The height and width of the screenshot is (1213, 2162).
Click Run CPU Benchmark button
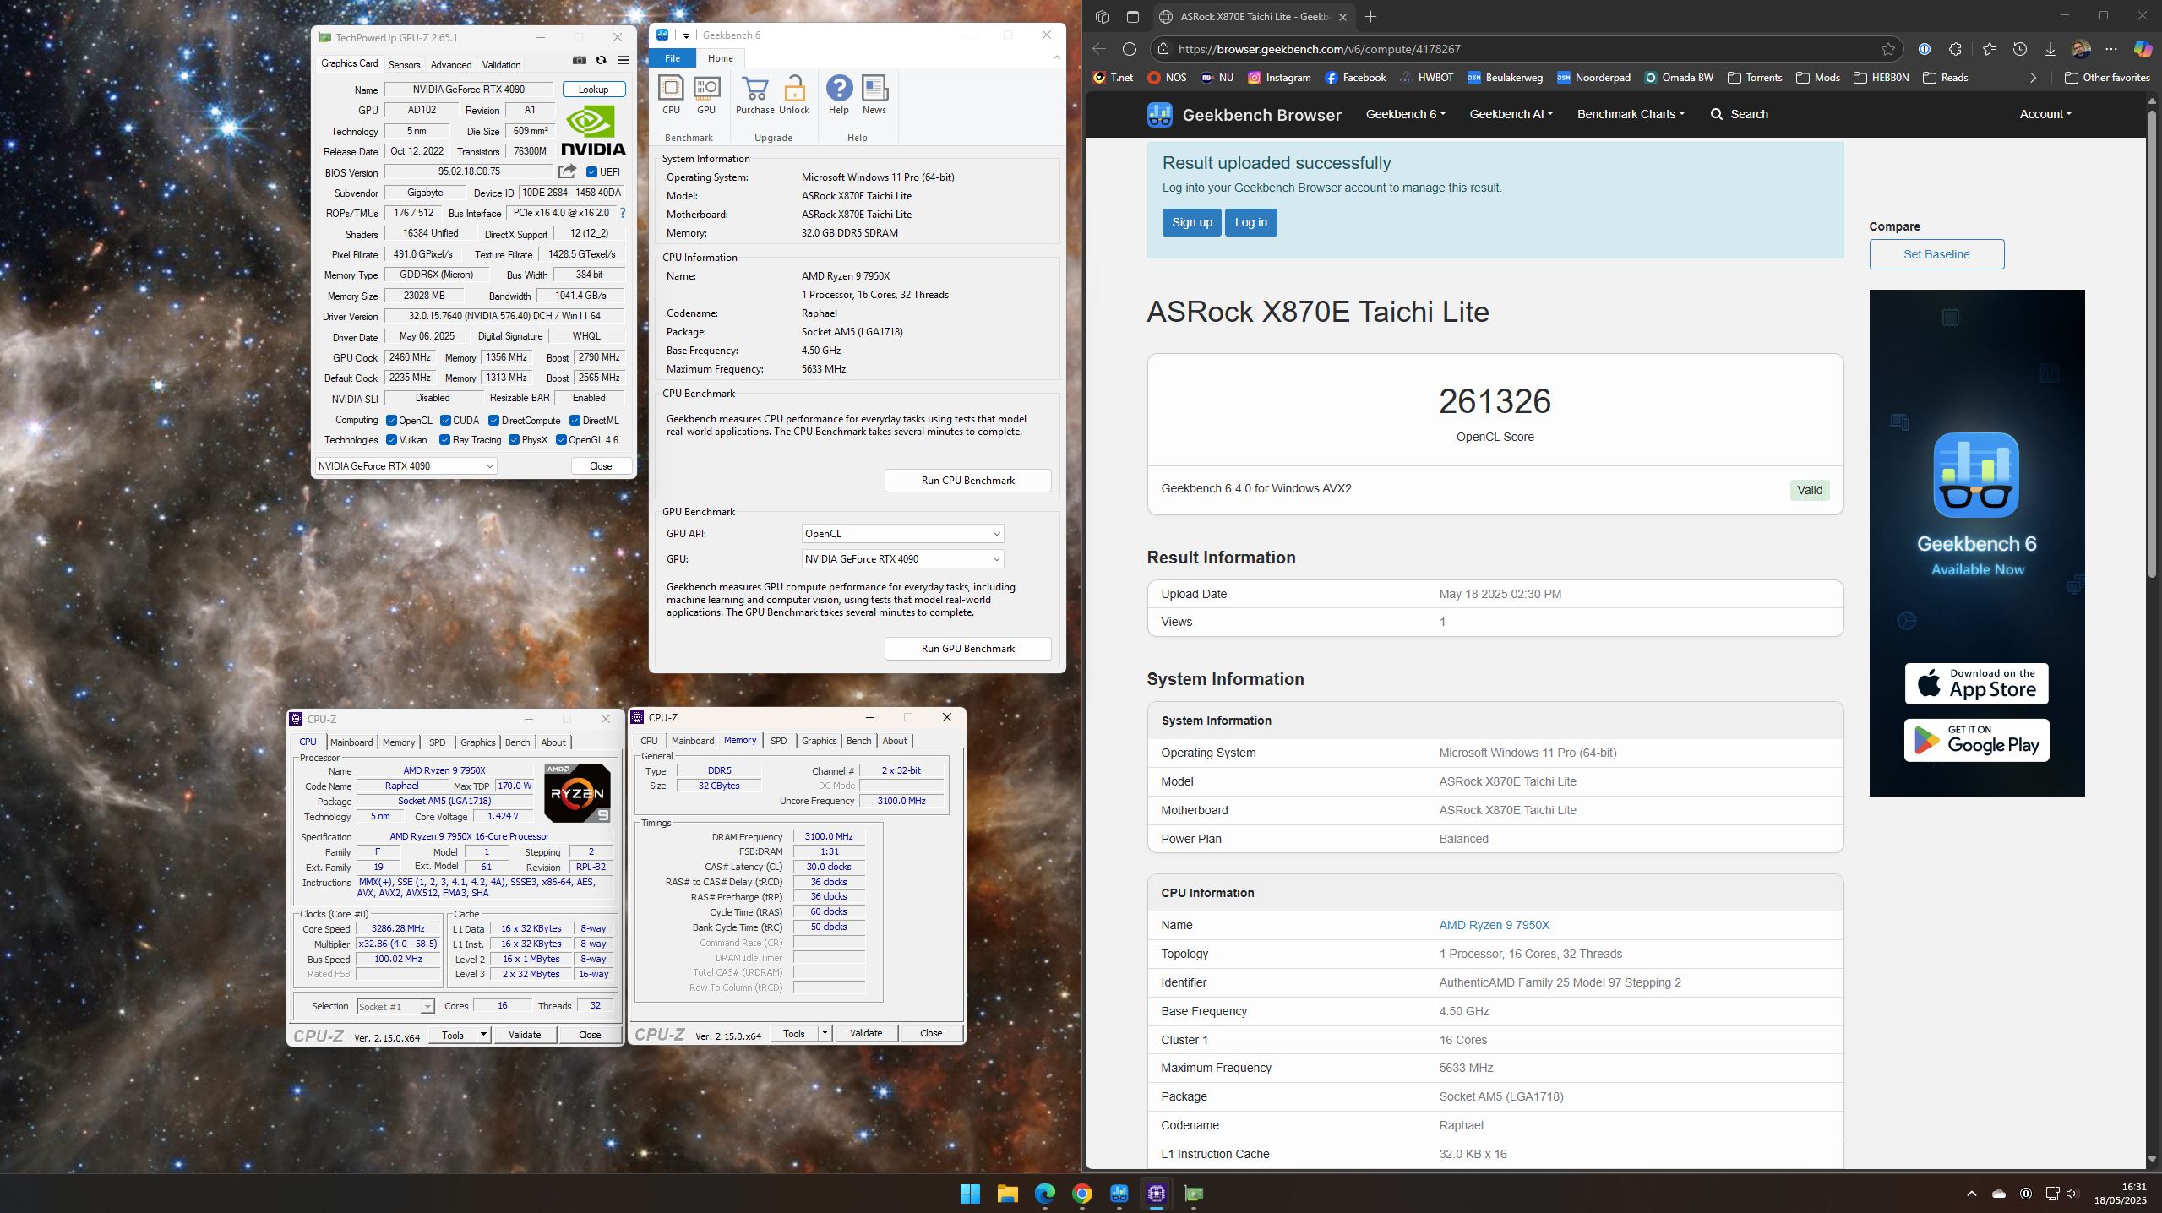pyautogui.click(x=968, y=481)
